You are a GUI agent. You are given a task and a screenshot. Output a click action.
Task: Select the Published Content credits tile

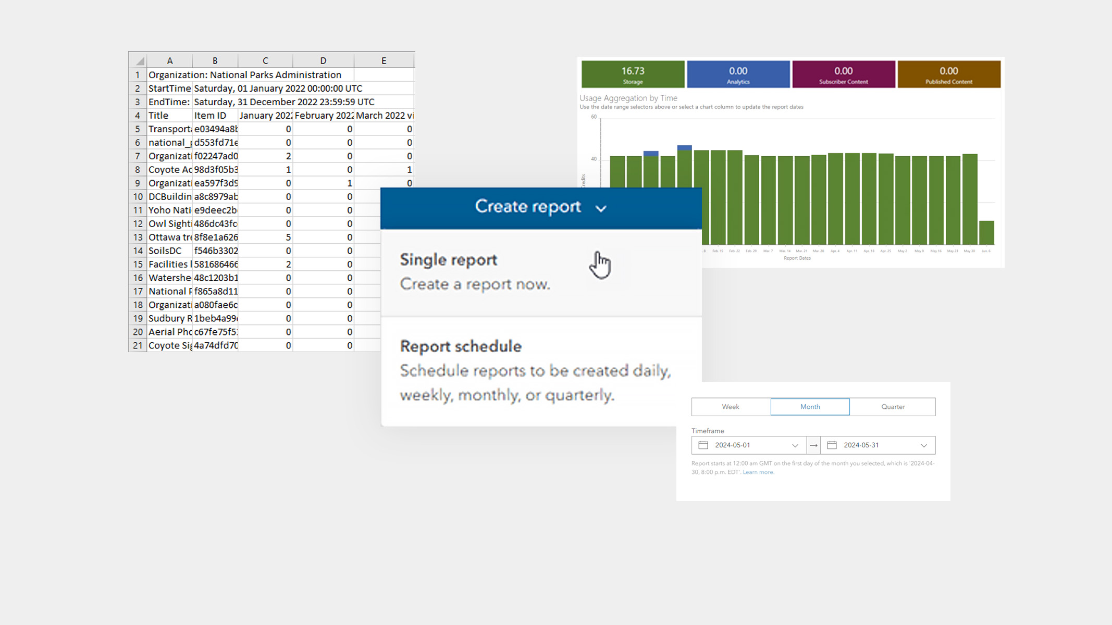coord(949,73)
